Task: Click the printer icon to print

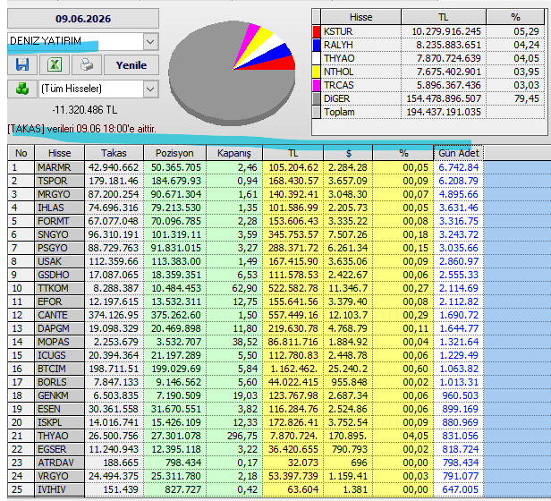Action: 87,65
